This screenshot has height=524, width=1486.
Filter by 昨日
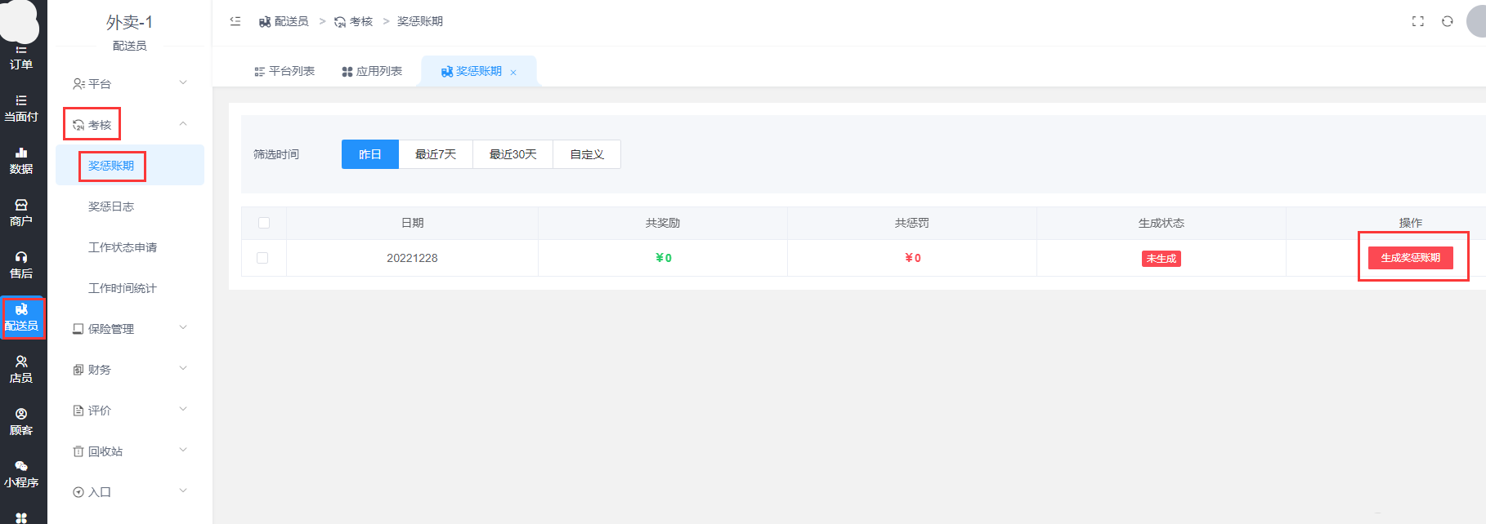(x=370, y=154)
